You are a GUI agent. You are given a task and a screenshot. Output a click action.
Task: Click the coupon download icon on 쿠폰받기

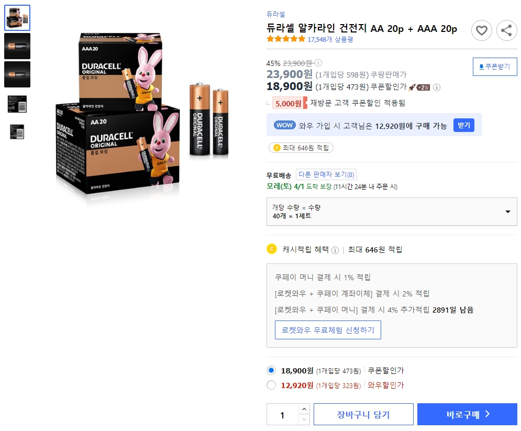481,67
